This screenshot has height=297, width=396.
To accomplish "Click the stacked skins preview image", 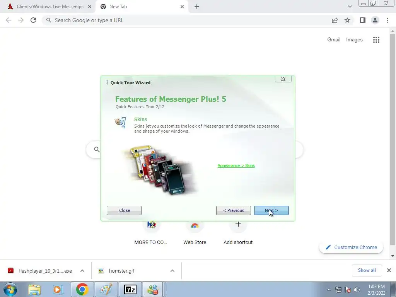I will [160, 169].
